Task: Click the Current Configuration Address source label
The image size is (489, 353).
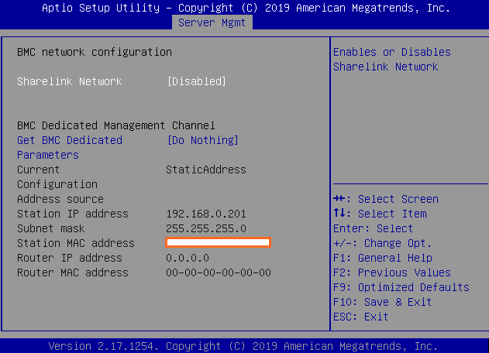Action: coord(60,184)
